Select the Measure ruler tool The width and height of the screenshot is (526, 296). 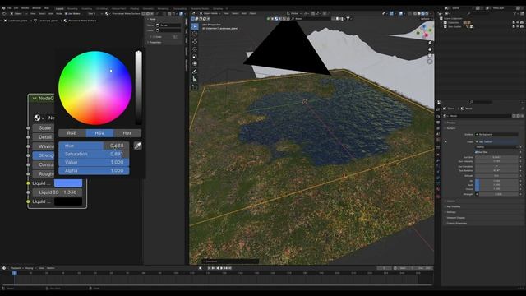point(195,79)
